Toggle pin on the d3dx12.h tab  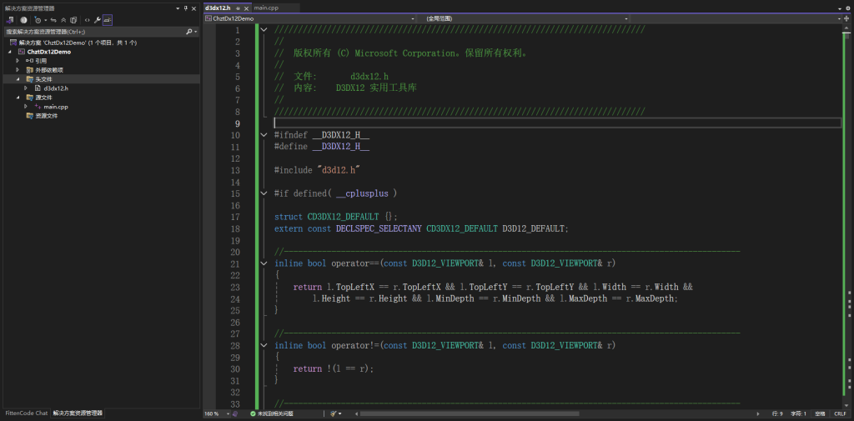[239, 8]
